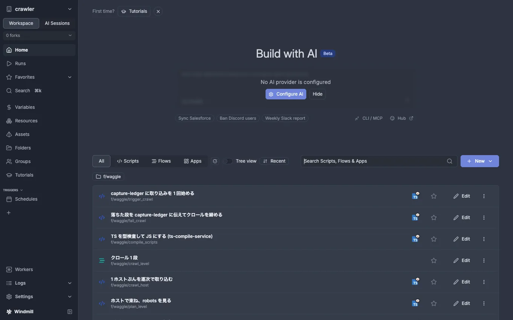
Task: Expand the crawler workspace dropdown
Action: tap(39, 9)
